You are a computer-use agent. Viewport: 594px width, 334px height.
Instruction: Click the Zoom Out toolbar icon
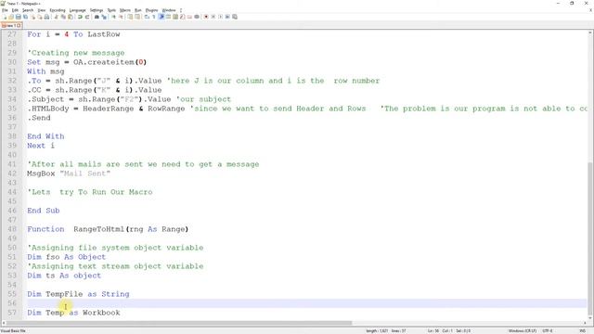tap(122, 17)
